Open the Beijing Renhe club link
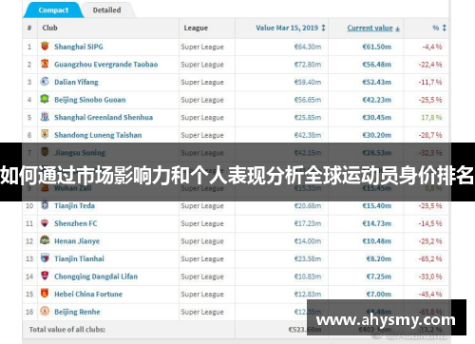Screen dimensions: 475x344 click(x=77, y=312)
